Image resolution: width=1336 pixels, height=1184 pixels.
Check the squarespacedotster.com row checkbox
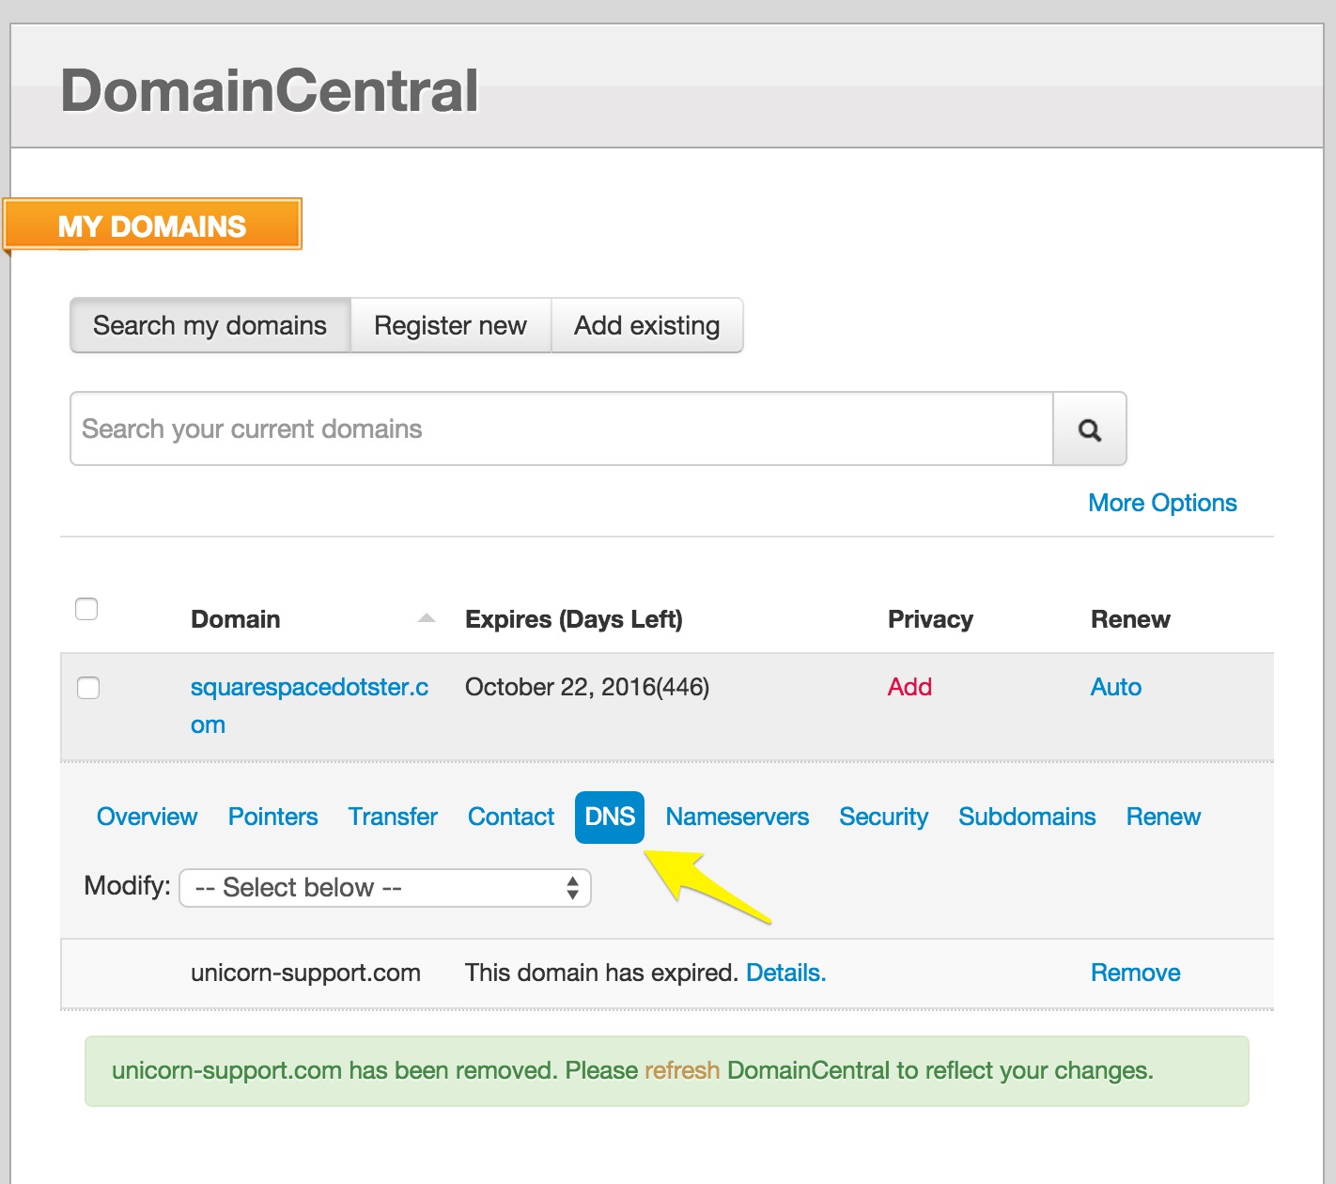tap(88, 688)
